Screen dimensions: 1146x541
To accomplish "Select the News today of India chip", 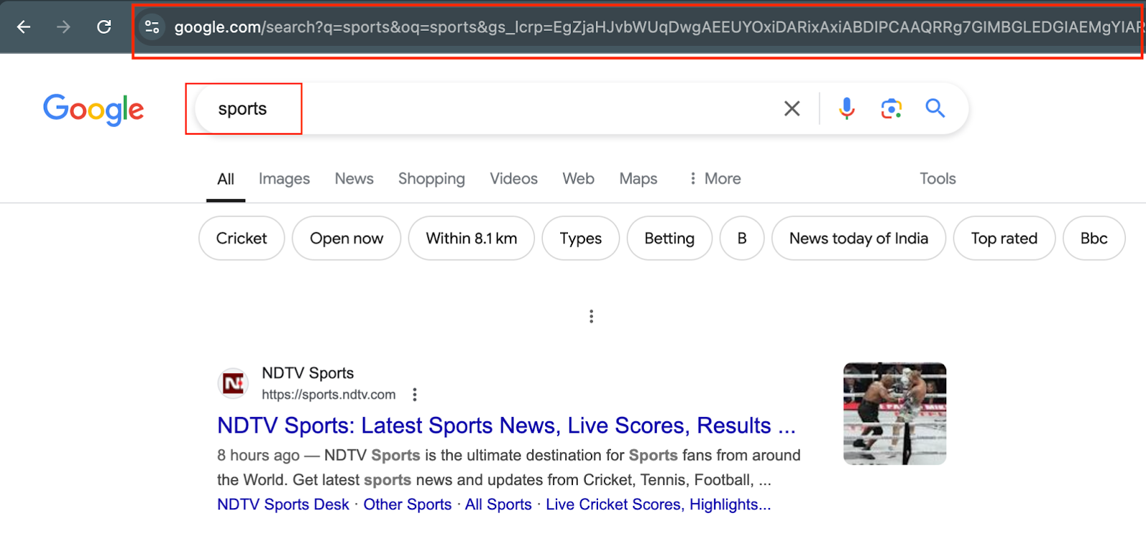I will pos(859,239).
